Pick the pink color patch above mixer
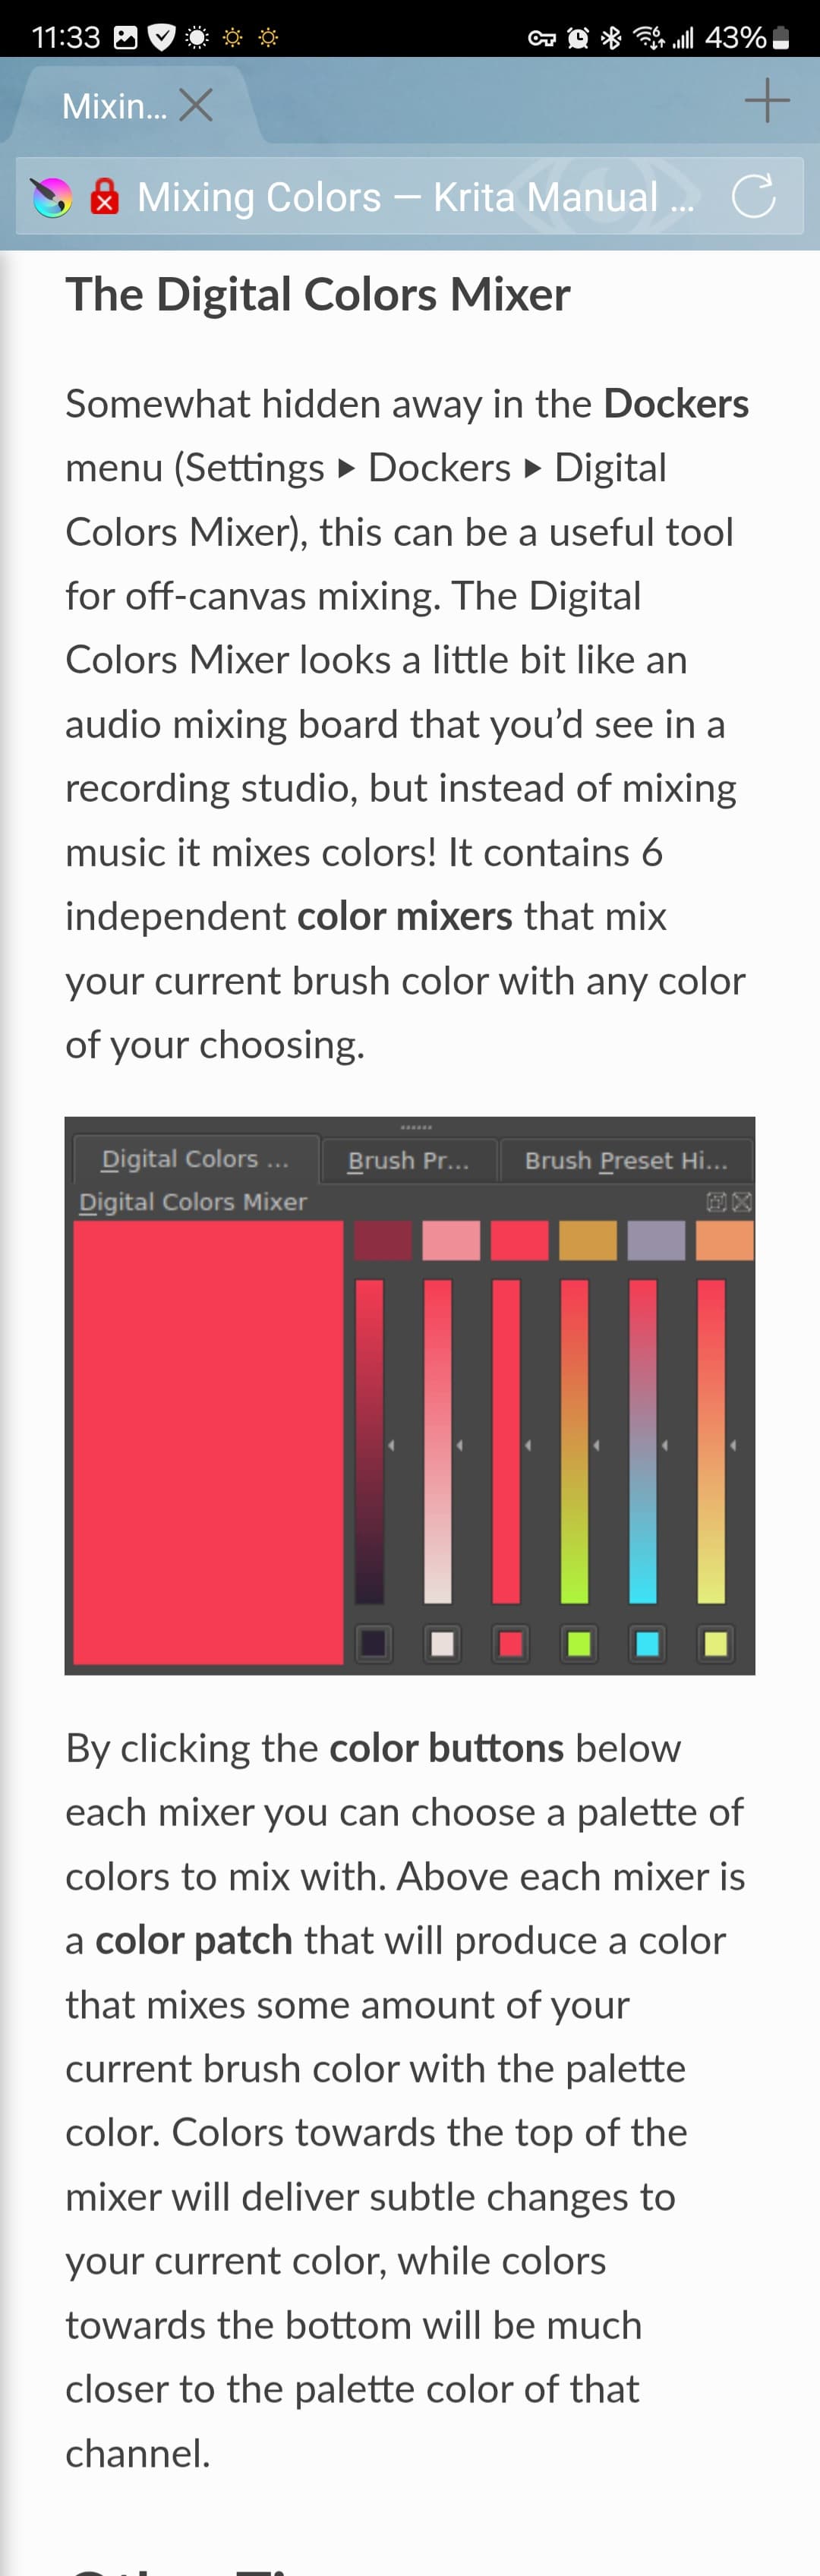This screenshot has height=2576, width=820. point(451,1240)
